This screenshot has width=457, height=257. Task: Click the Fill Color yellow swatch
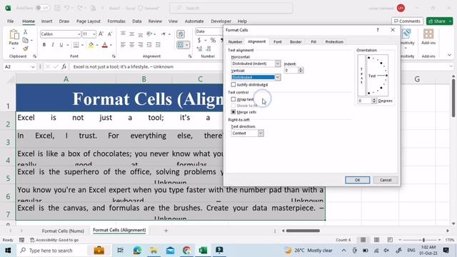click(x=91, y=45)
